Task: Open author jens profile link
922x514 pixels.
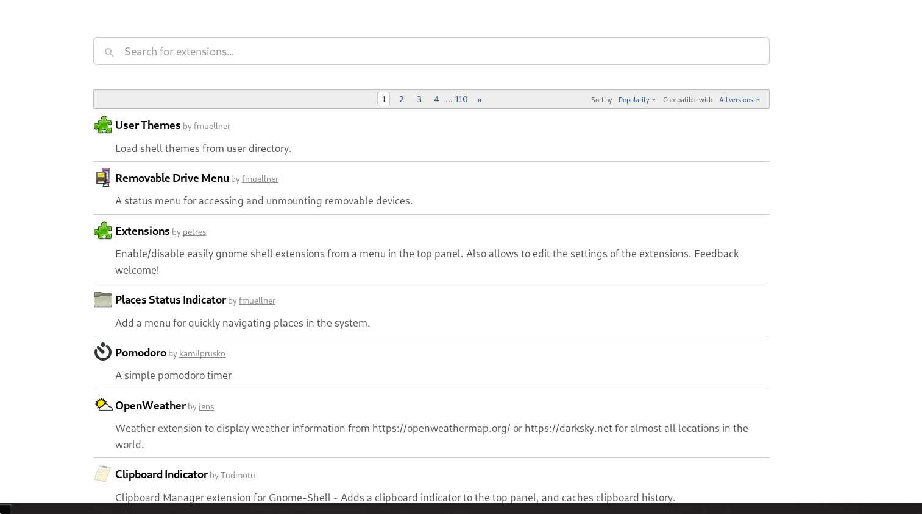Action: [x=206, y=406]
